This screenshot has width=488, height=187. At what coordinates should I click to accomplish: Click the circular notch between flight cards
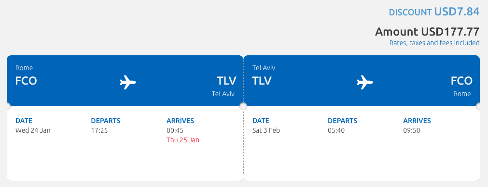pyautogui.click(x=243, y=106)
